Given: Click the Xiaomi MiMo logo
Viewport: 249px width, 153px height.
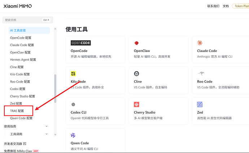Looking at the screenshot, I should [x=18, y=6].
